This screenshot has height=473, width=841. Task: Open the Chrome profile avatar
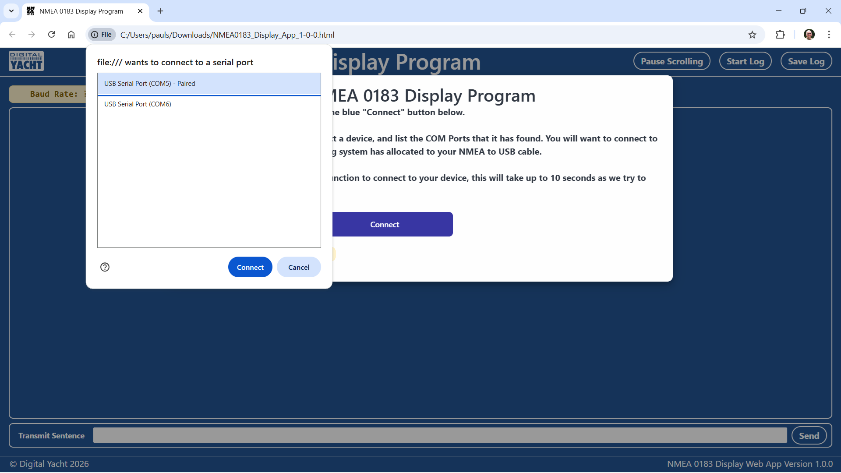809,35
